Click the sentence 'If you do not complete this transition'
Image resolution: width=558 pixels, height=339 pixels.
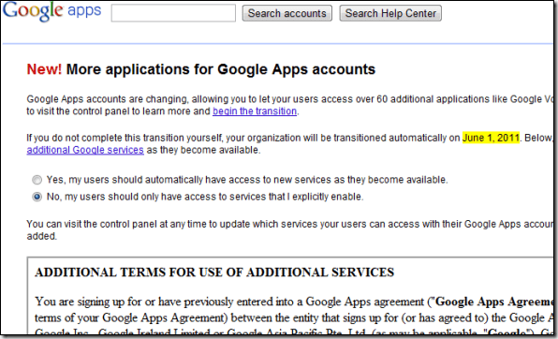289,144
